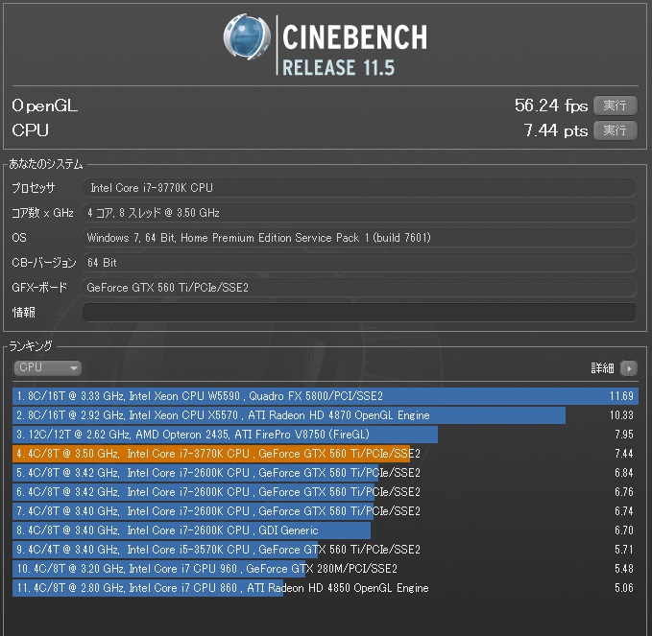Click the GFX-ボード field showing GeForce GTX 560 Ti
The image size is (652, 636).
coord(359,288)
